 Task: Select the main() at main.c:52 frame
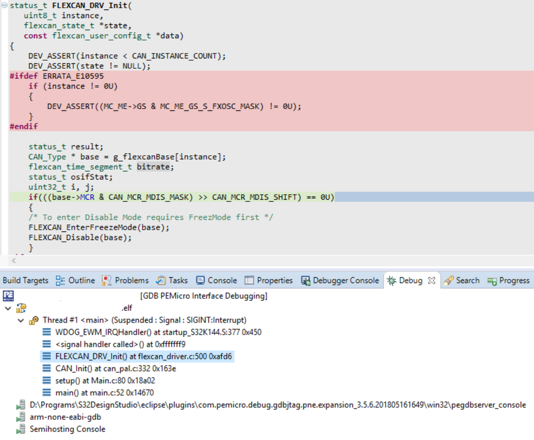click(104, 392)
